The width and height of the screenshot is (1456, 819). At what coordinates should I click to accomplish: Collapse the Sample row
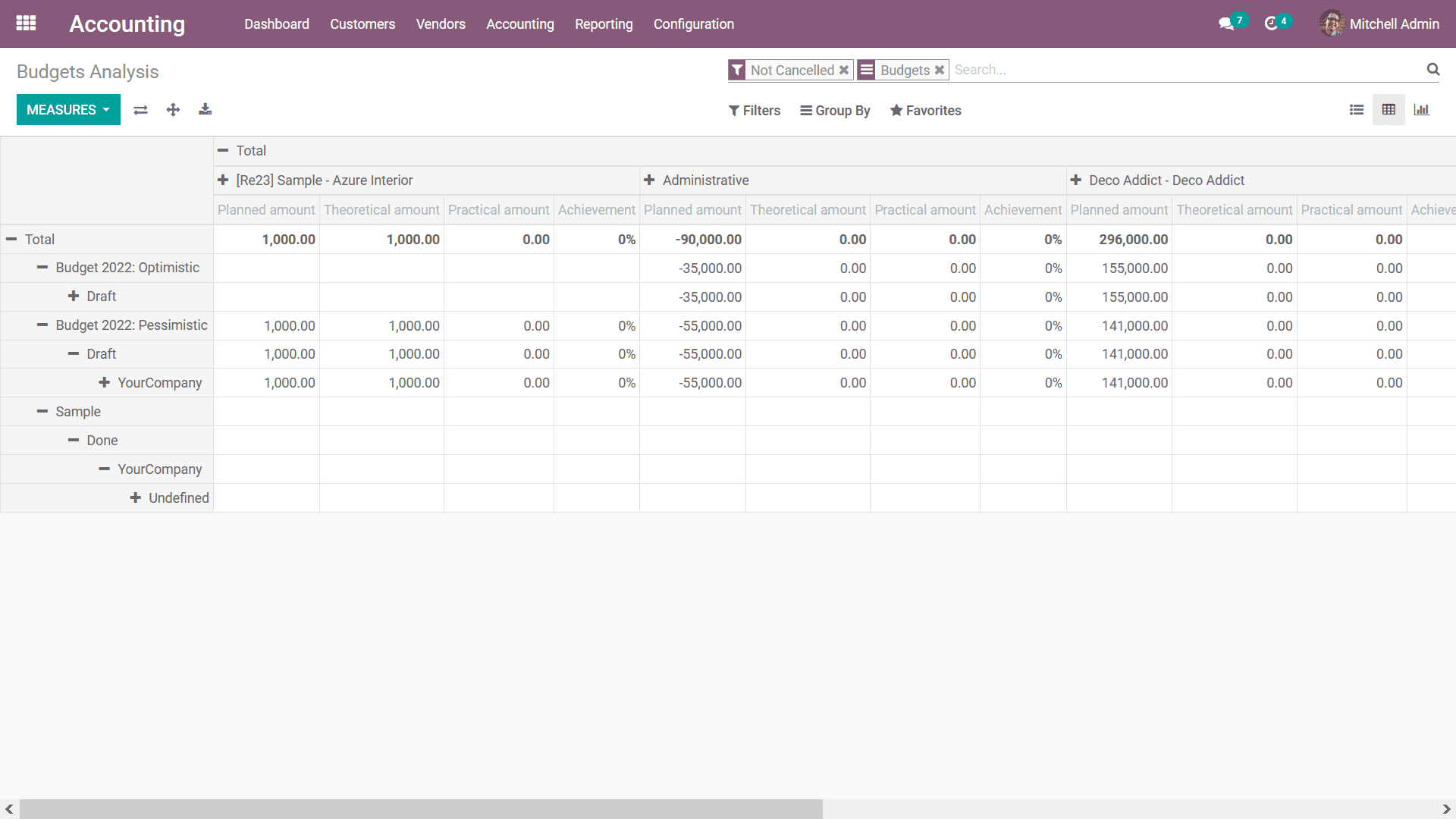68,412
